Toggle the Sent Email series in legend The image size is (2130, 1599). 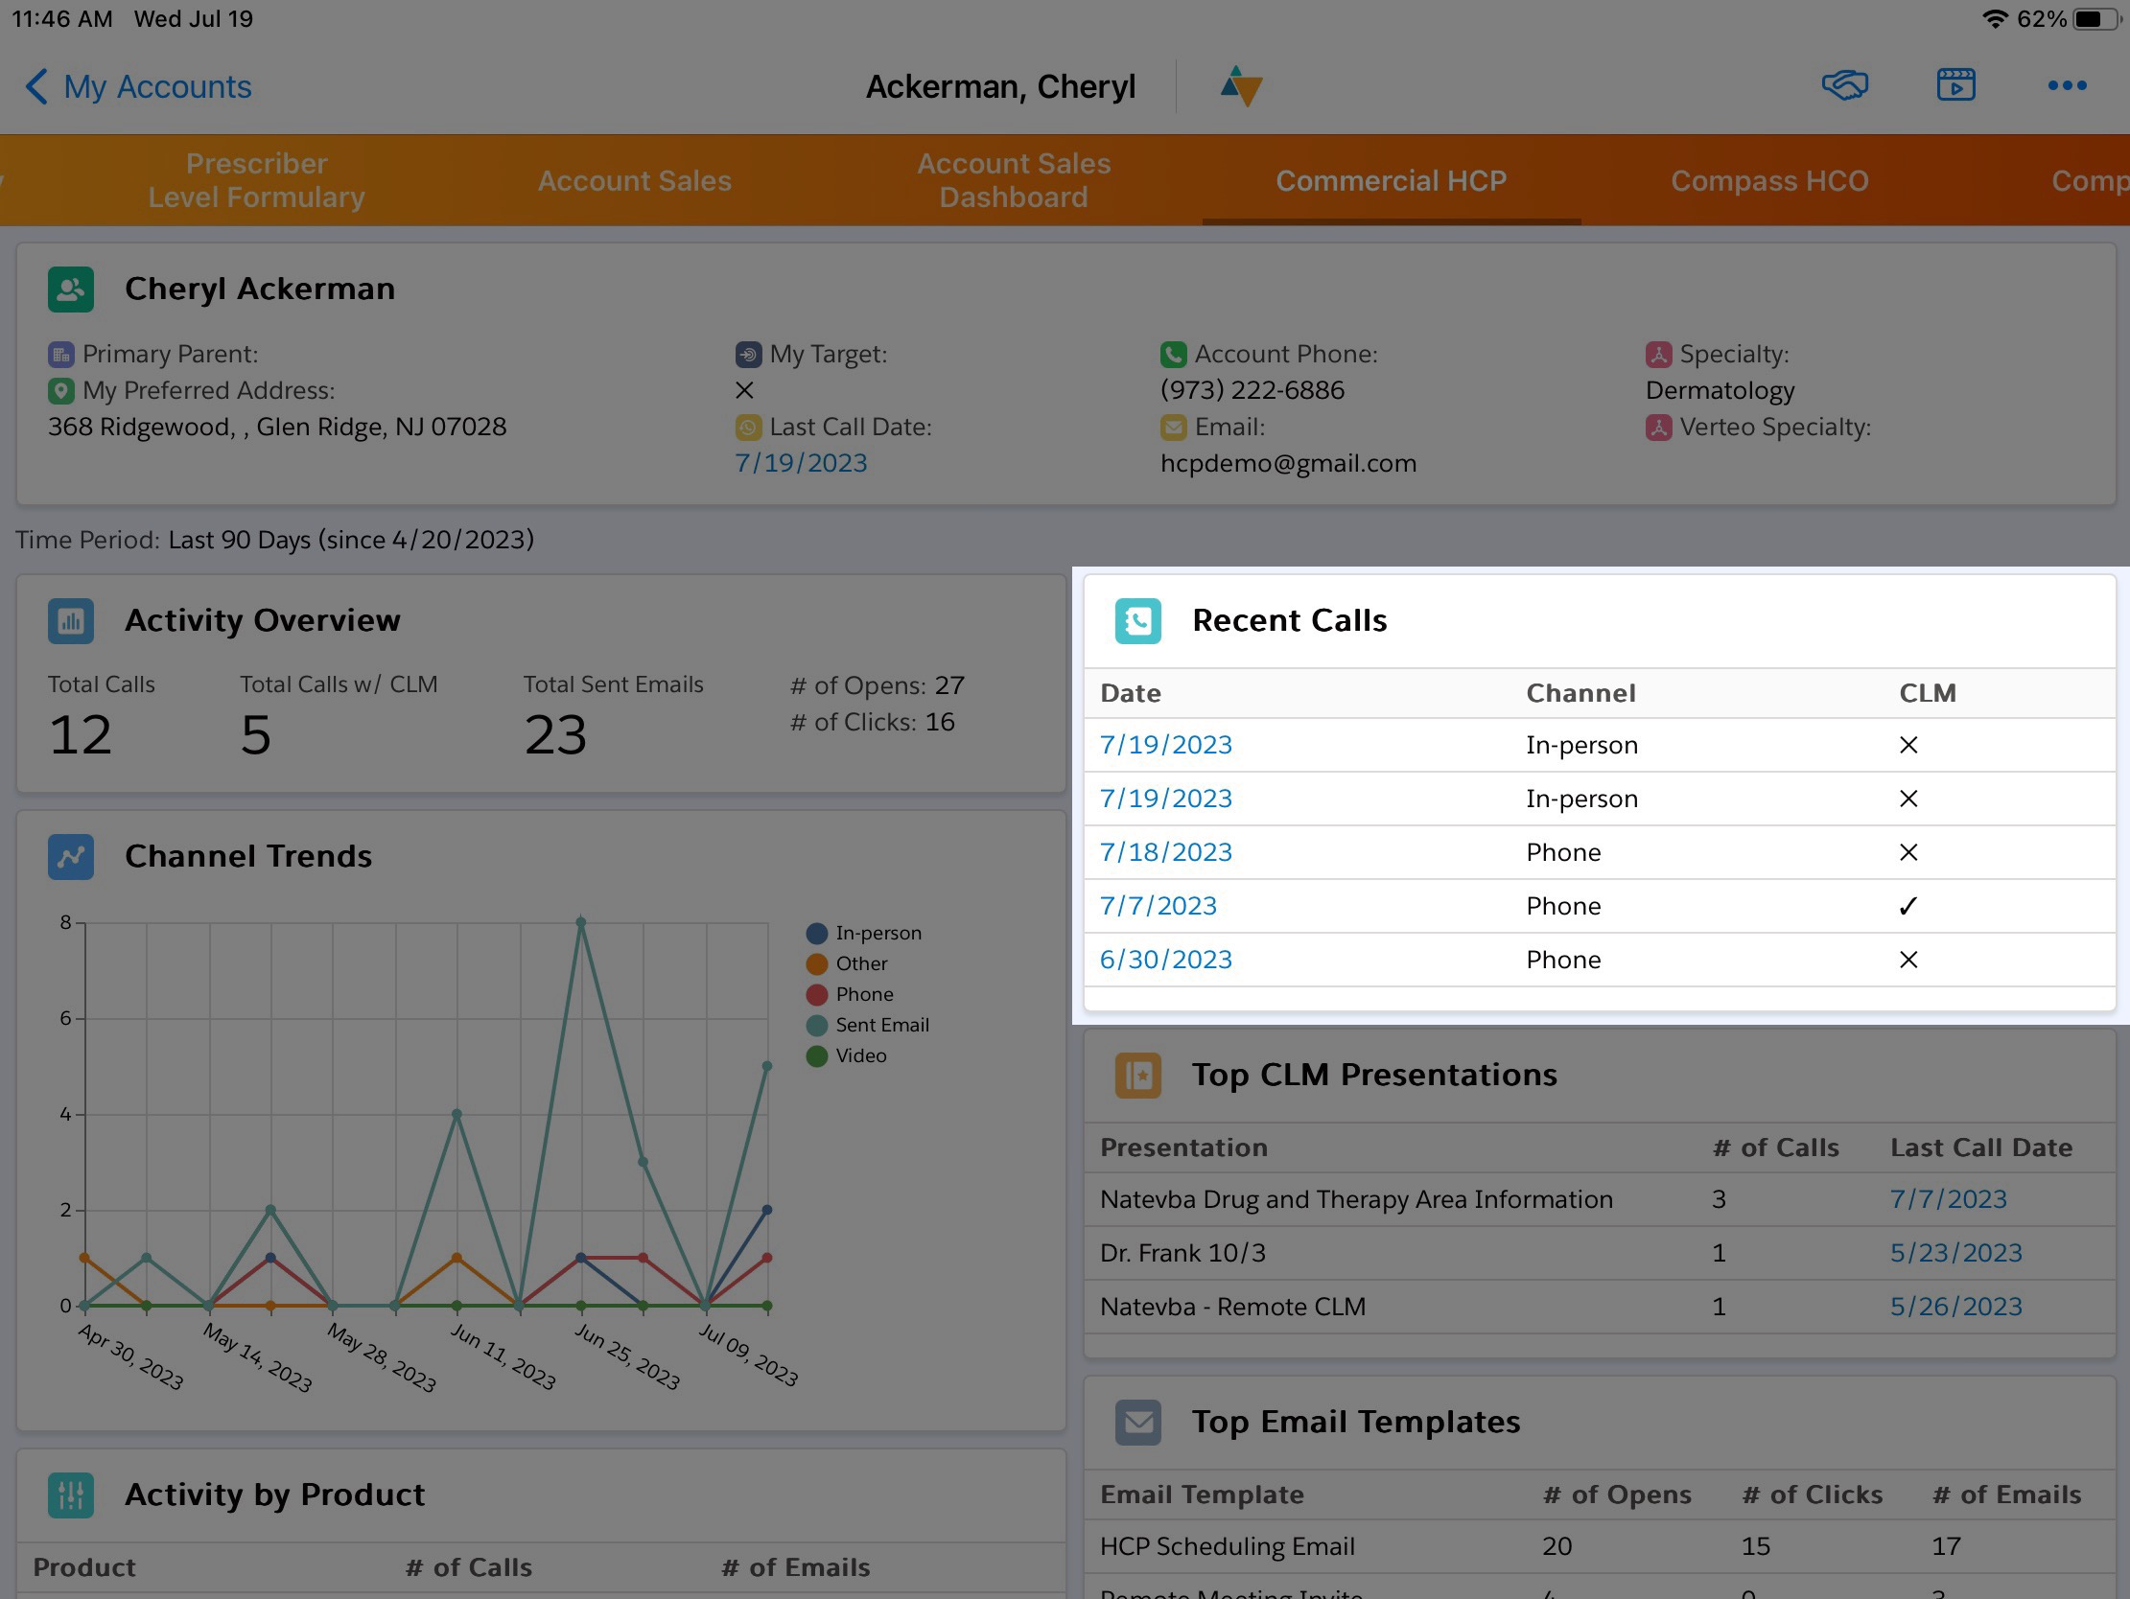(x=881, y=1025)
